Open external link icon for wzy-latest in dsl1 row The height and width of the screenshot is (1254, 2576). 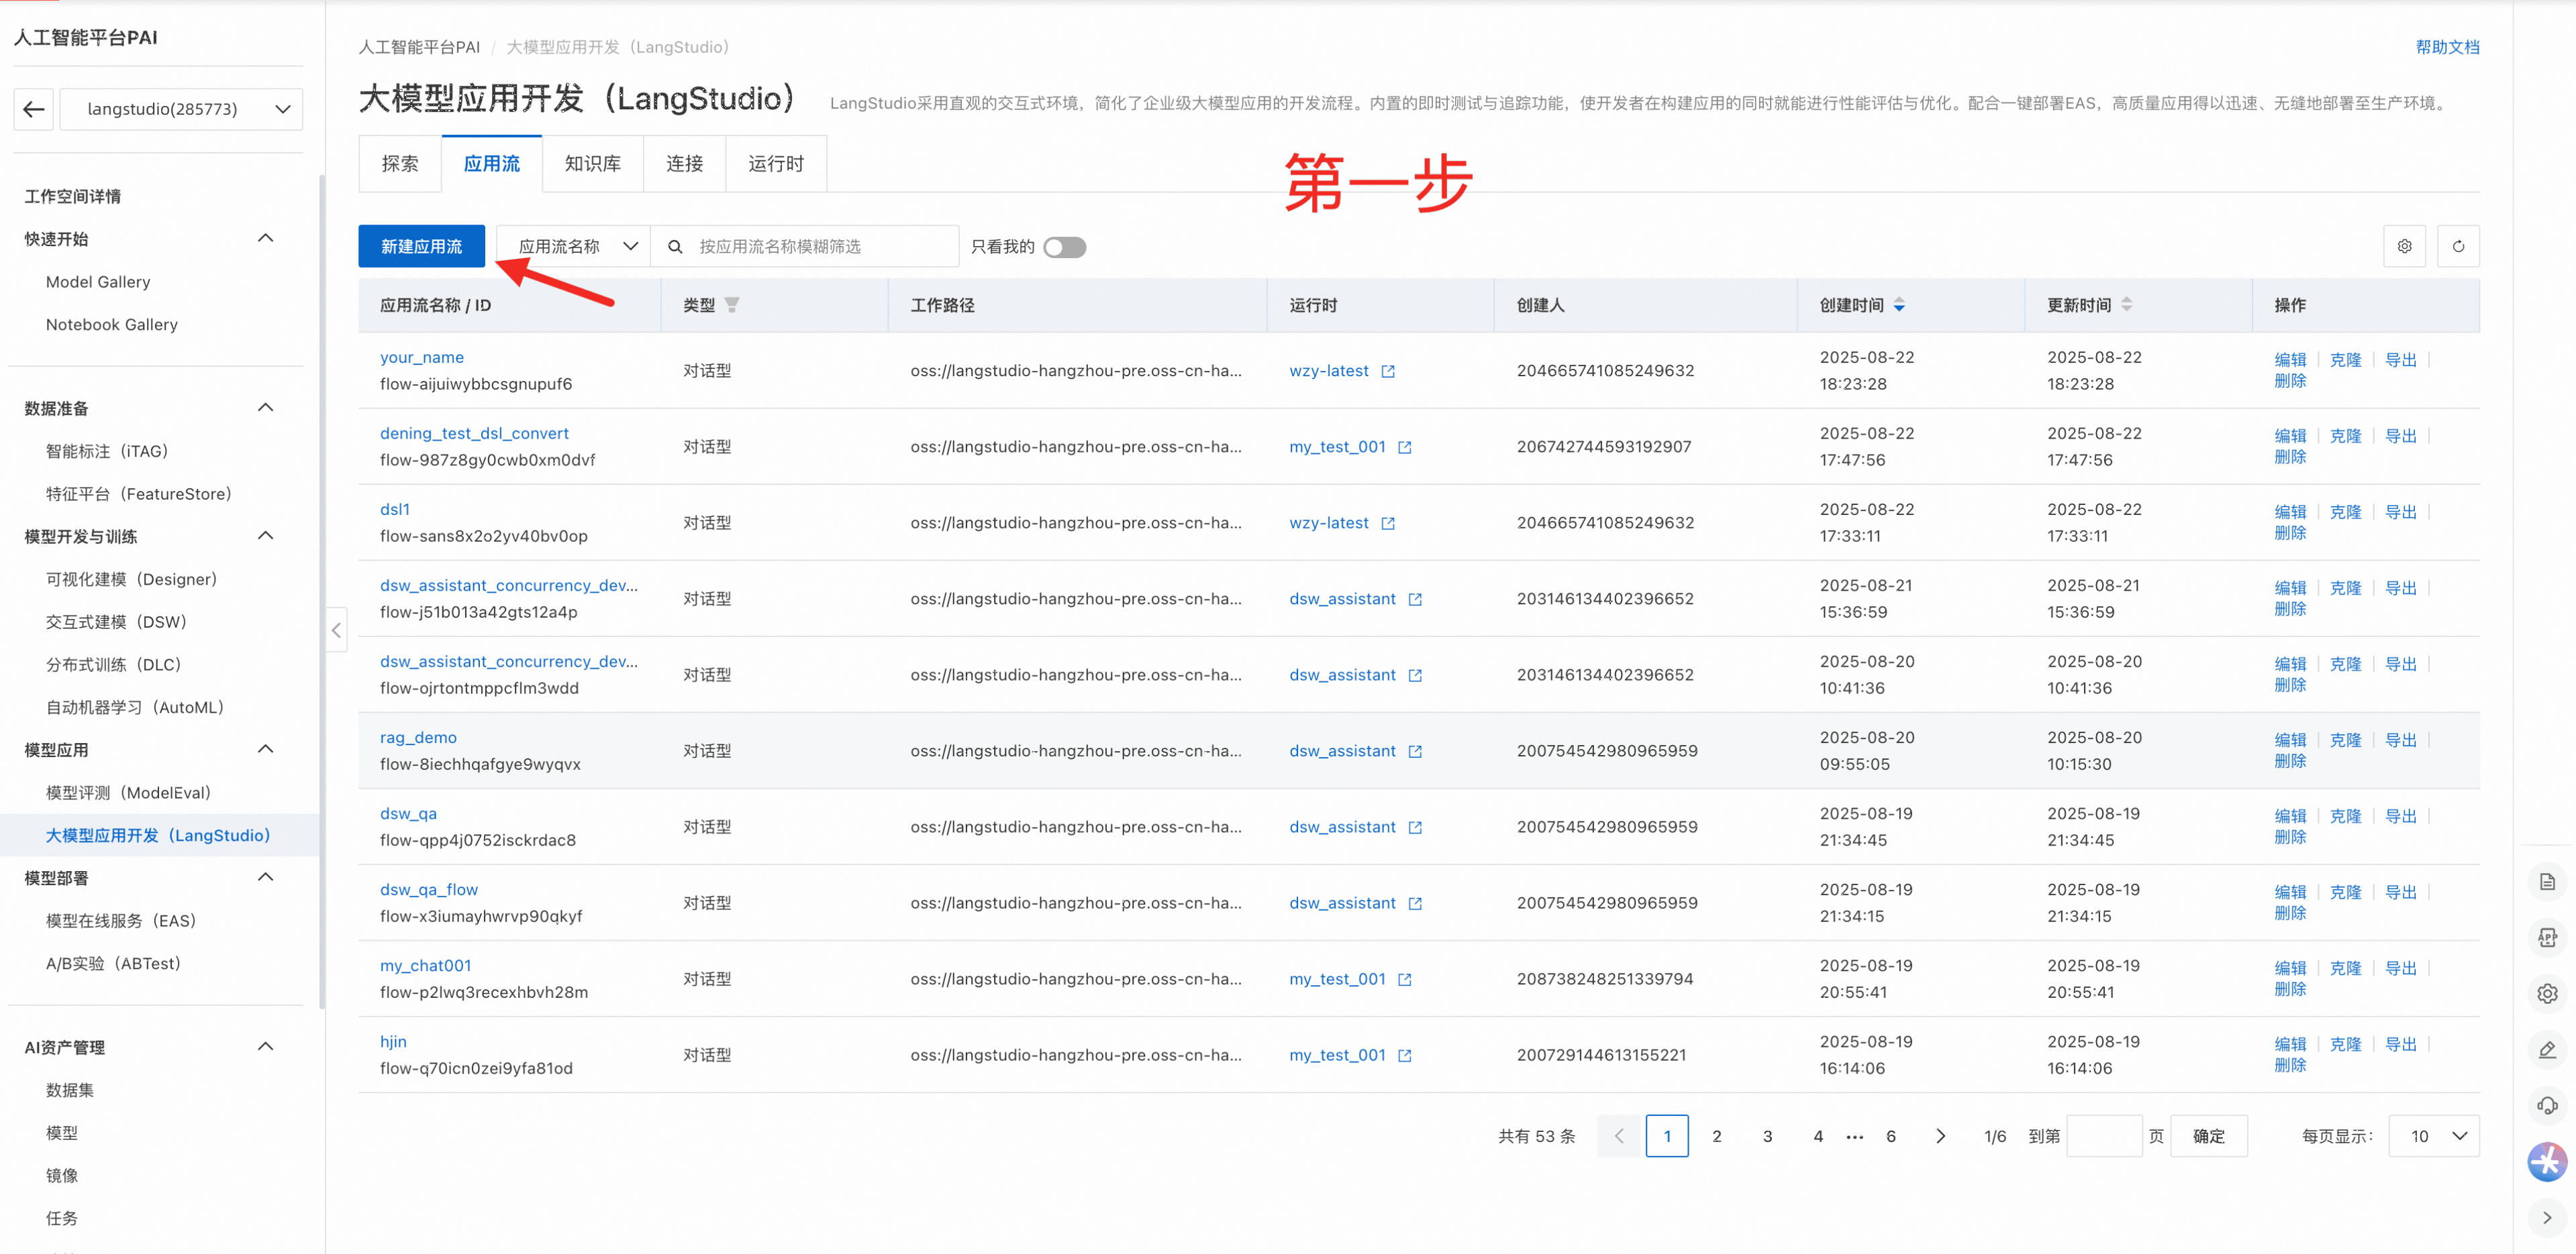pyautogui.click(x=1388, y=524)
